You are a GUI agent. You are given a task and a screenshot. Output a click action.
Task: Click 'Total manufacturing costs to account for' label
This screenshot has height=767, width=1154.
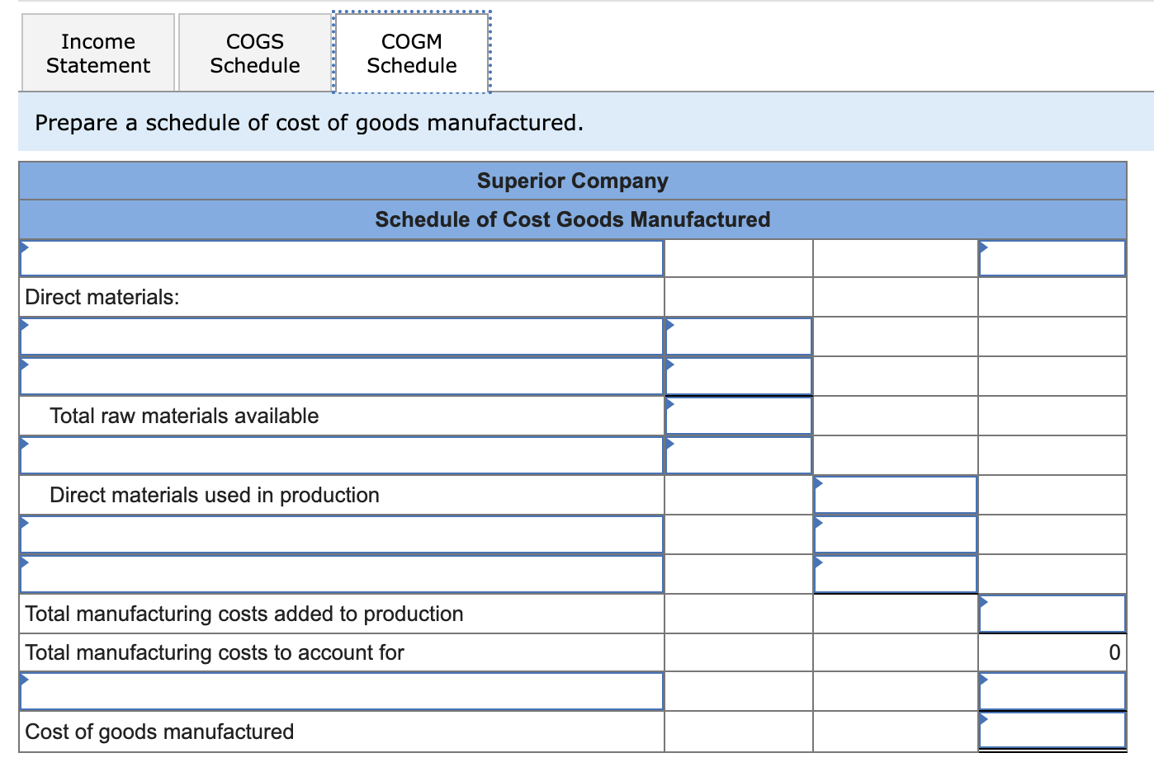coord(215,652)
